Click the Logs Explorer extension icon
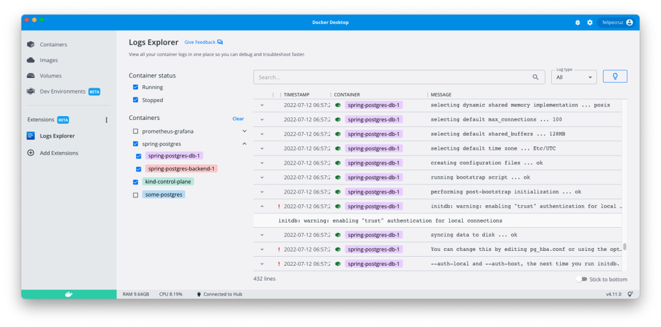 30,135
